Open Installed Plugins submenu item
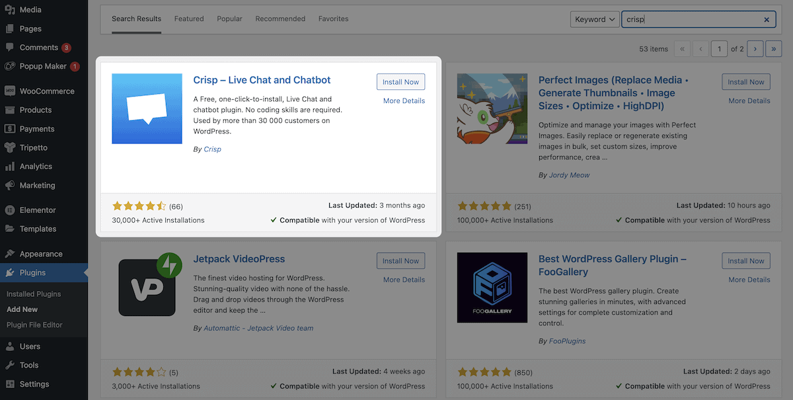The height and width of the screenshot is (400, 793). coord(34,294)
